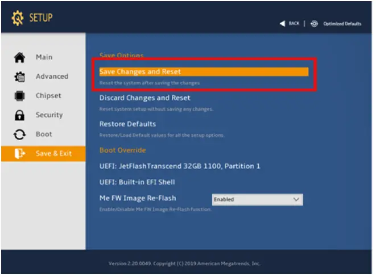Click the circular arrows icon beside Boot
The width and height of the screenshot is (376, 277).
(x=19, y=135)
